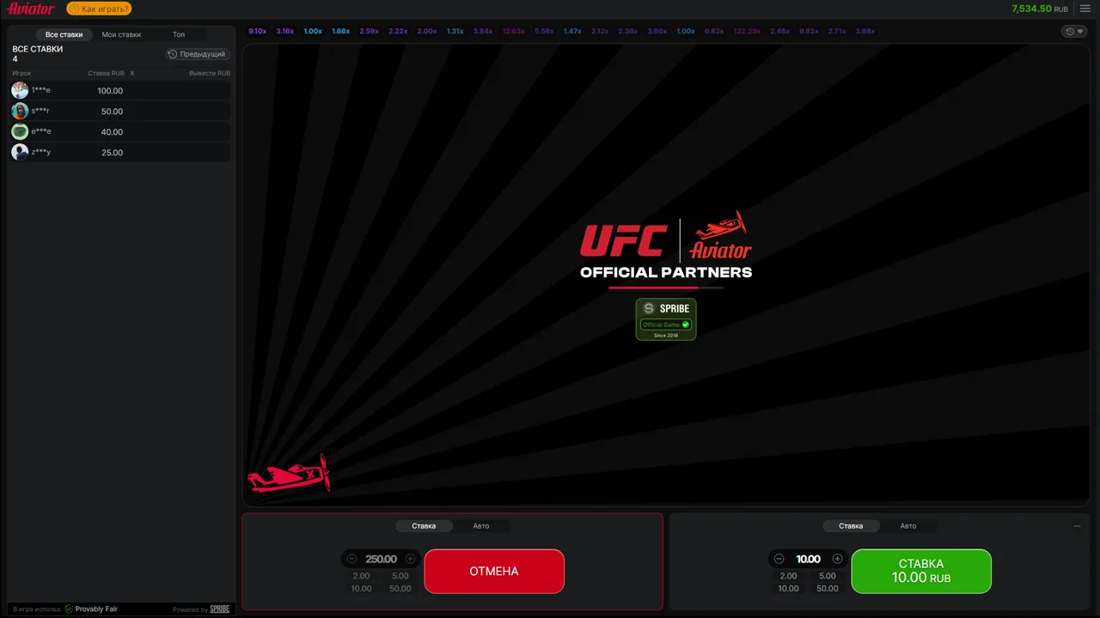Place the green СТАВКА 10.00 RUB bet
Image resolution: width=1100 pixels, height=618 pixels.
click(x=921, y=571)
